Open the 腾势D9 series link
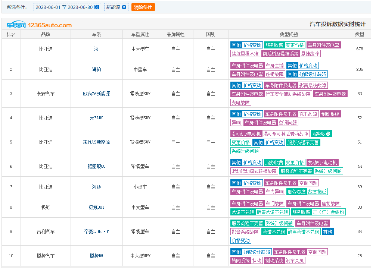 point(96,256)
